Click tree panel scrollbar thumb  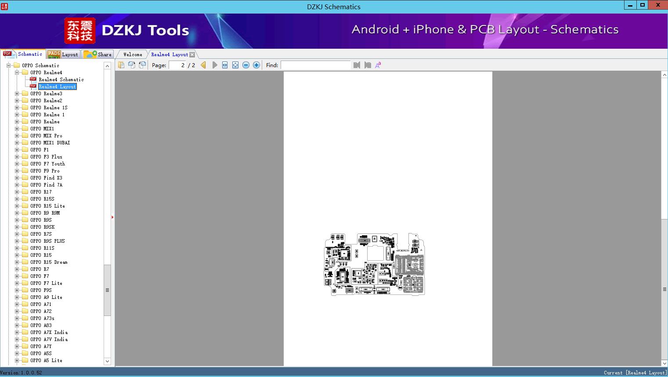tap(107, 290)
